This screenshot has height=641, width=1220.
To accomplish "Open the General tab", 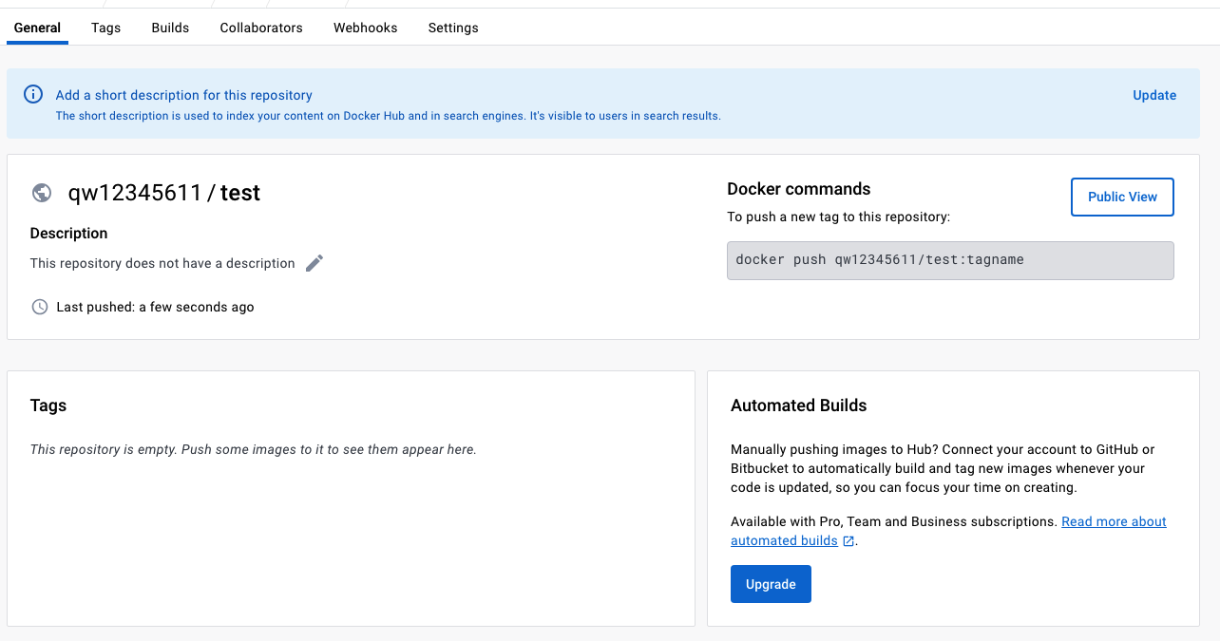I will (x=38, y=28).
